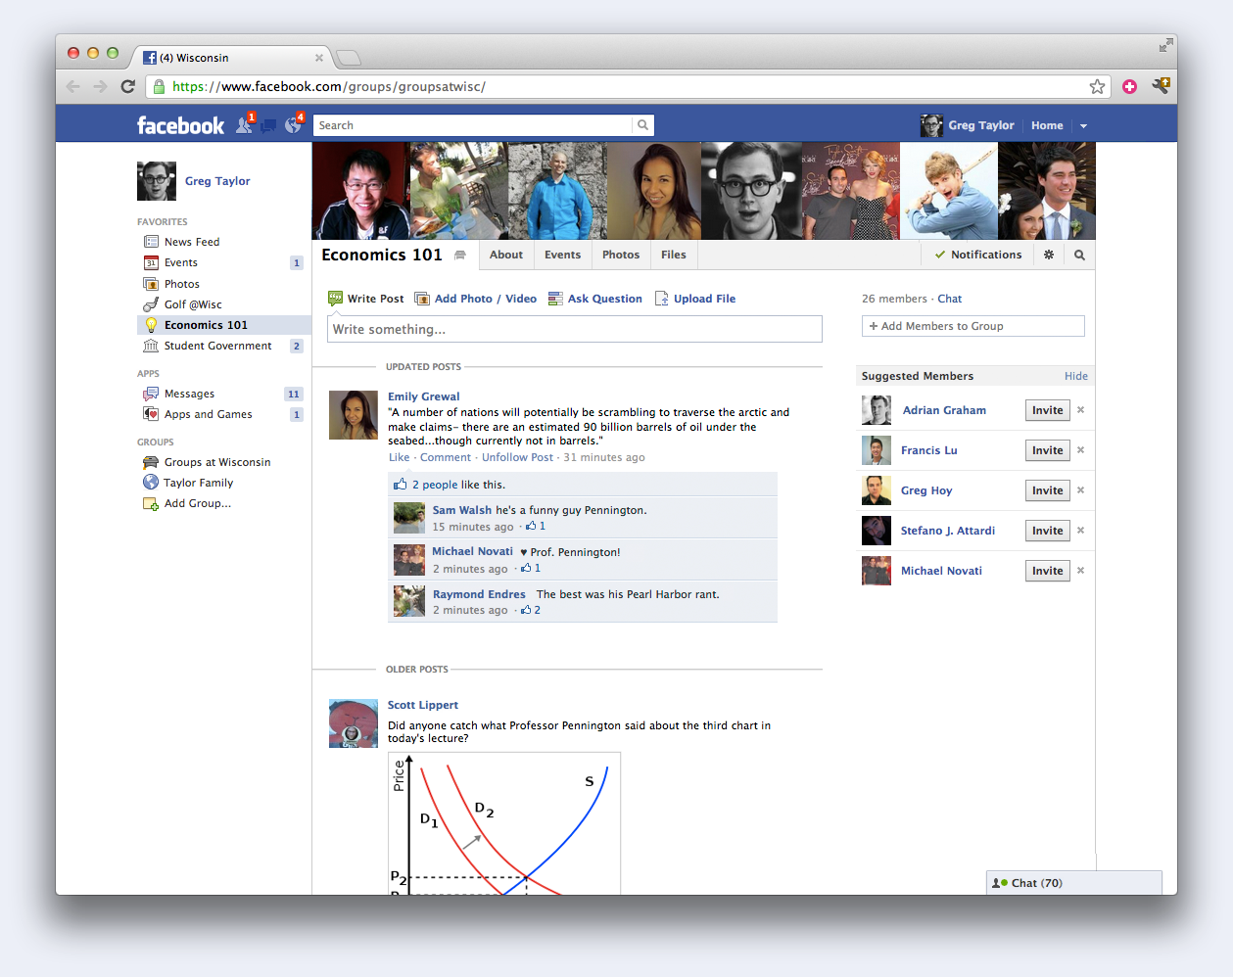Like Emily Grewal's post
The width and height of the screenshot is (1233, 977).
pos(399,457)
